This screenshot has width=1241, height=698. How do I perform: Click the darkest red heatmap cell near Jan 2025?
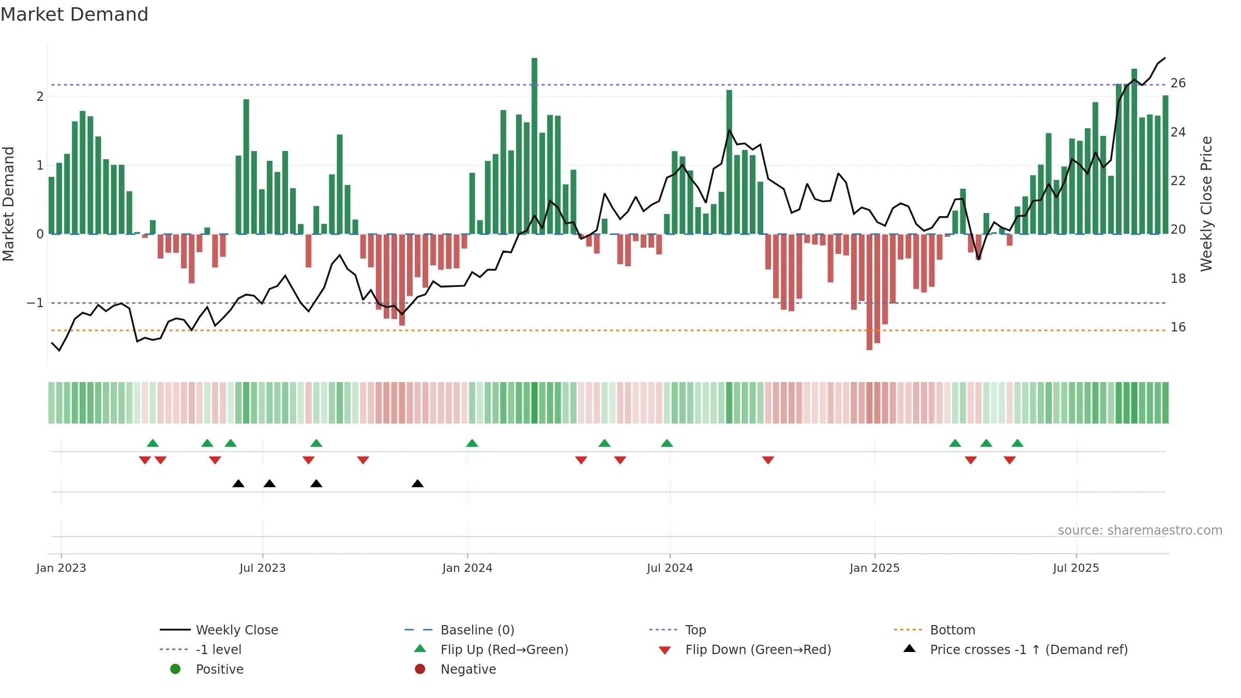tap(870, 403)
